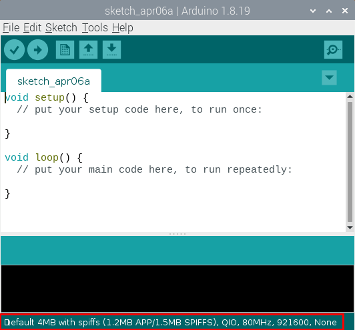The width and height of the screenshot is (355, 330).
Task: Close the Arduino window
Action: click(x=345, y=11)
